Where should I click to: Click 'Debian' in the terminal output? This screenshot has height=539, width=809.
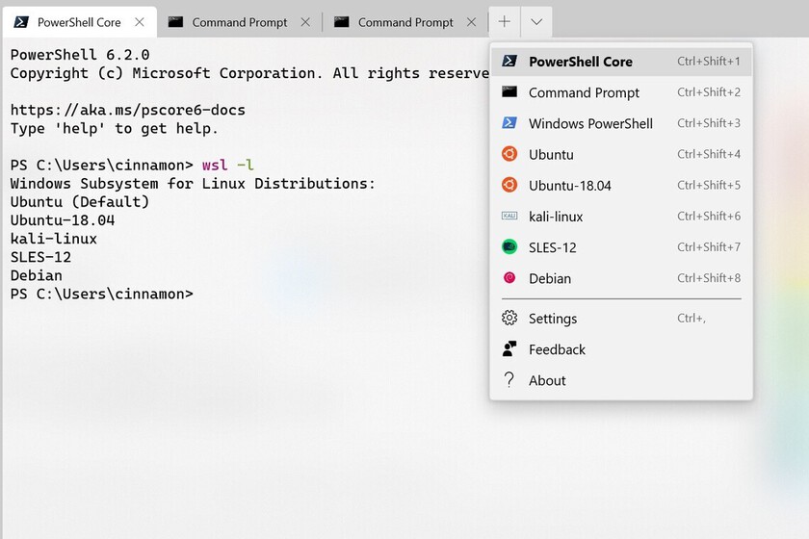point(37,275)
